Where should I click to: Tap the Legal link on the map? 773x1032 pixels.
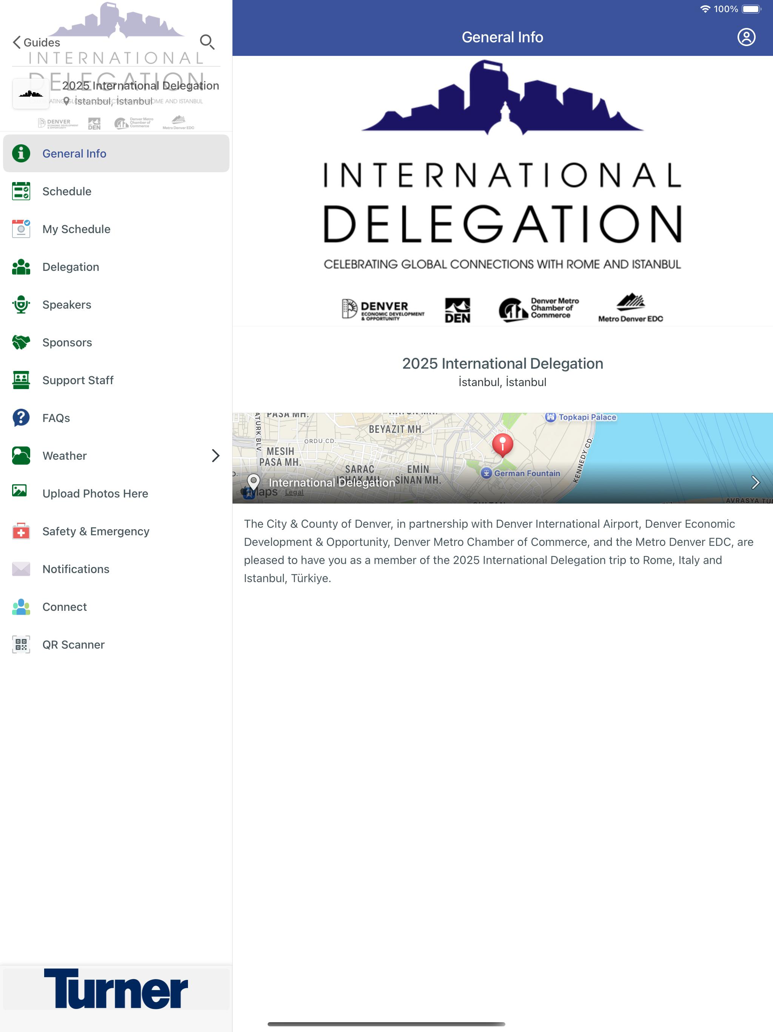[294, 492]
